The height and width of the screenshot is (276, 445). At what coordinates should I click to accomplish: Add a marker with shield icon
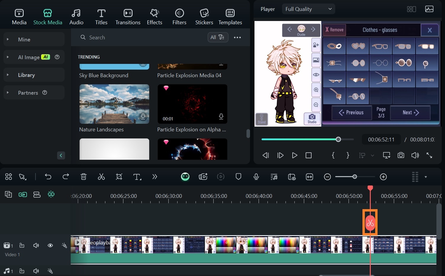click(x=238, y=177)
